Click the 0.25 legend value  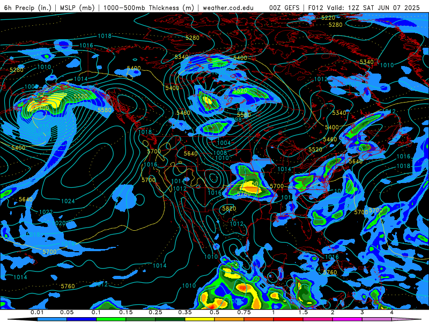[x=156, y=312]
